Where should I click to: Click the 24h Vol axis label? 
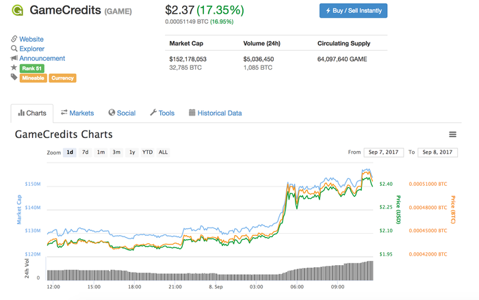(x=27, y=269)
